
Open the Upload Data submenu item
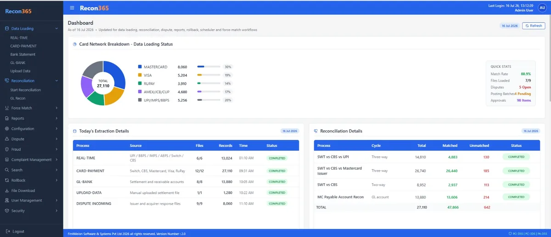(x=20, y=71)
